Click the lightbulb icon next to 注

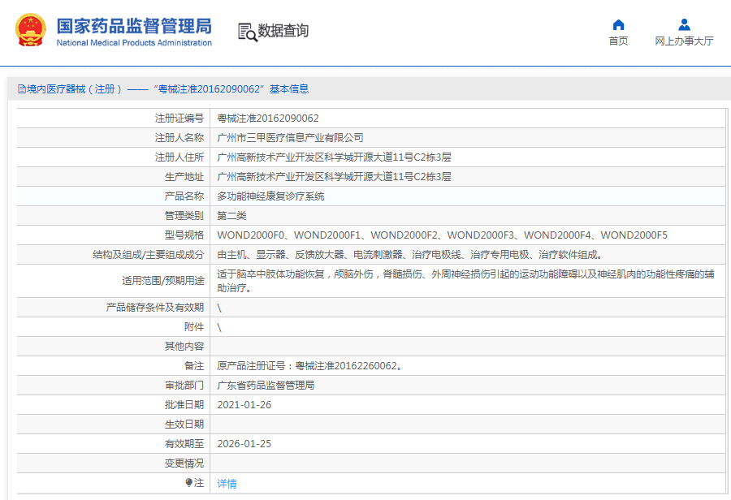[189, 483]
